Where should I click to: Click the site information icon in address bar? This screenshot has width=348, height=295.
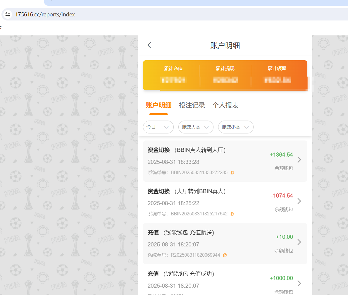point(8,14)
